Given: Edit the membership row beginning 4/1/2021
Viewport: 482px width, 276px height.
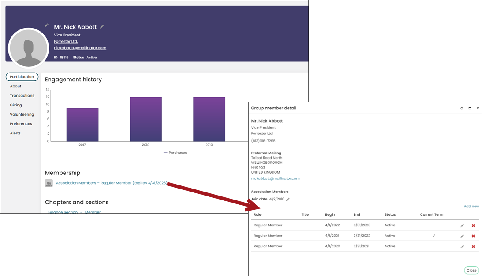Looking at the screenshot, I should [462, 236].
